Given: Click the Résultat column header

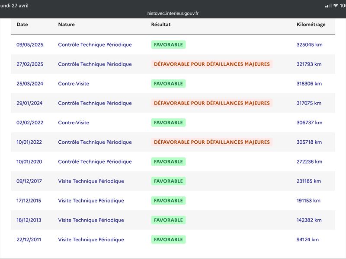Looking at the screenshot, I should point(161,25).
